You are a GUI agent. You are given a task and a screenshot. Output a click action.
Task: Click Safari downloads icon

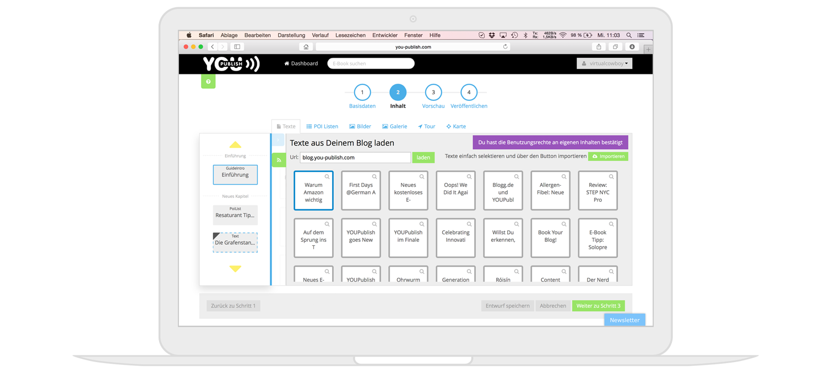coord(632,47)
